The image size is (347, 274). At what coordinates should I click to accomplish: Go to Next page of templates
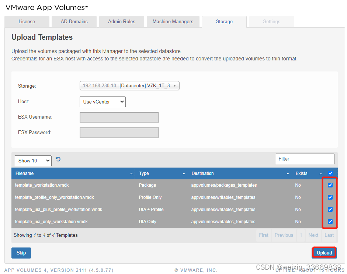(x=313, y=235)
